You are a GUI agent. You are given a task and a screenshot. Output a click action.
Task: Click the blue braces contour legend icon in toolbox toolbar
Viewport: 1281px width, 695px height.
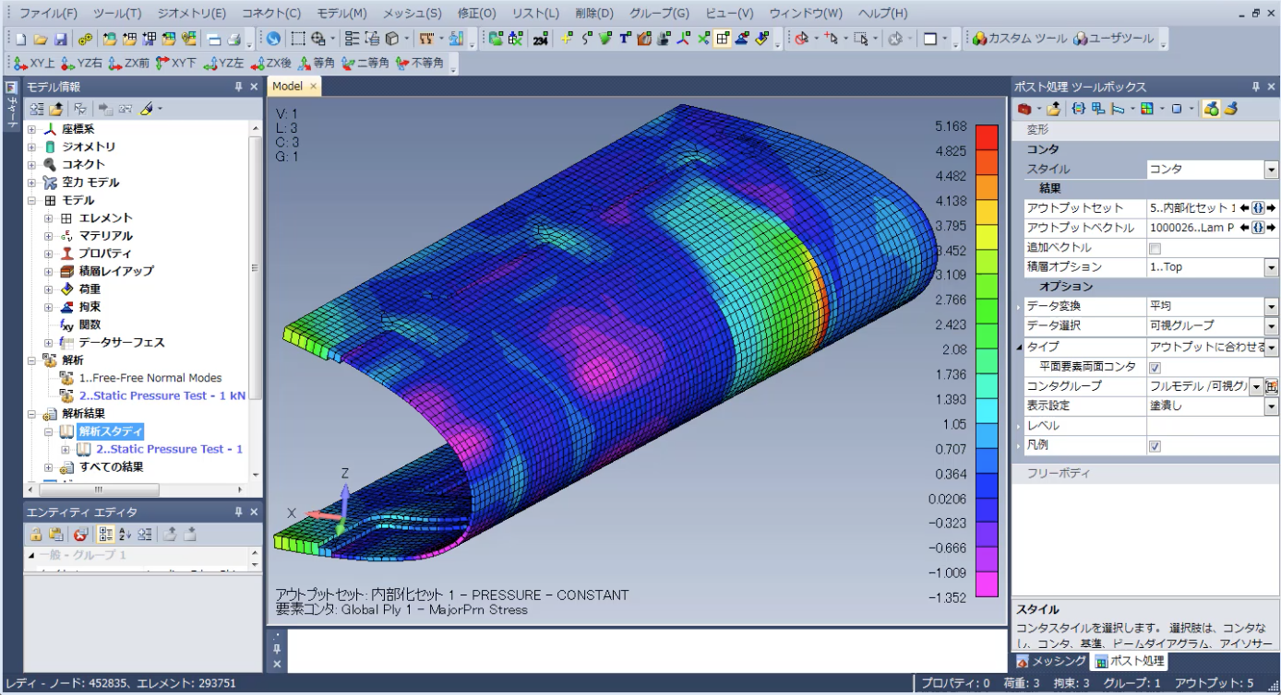pos(1079,109)
